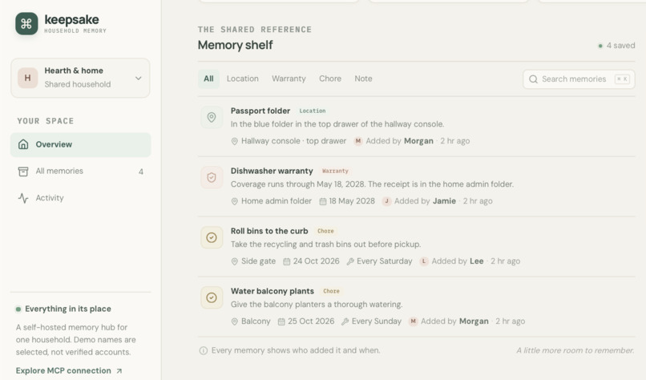Click the Passport folder location pin icon
This screenshot has width=646, height=380.
pyautogui.click(x=212, y=118)
